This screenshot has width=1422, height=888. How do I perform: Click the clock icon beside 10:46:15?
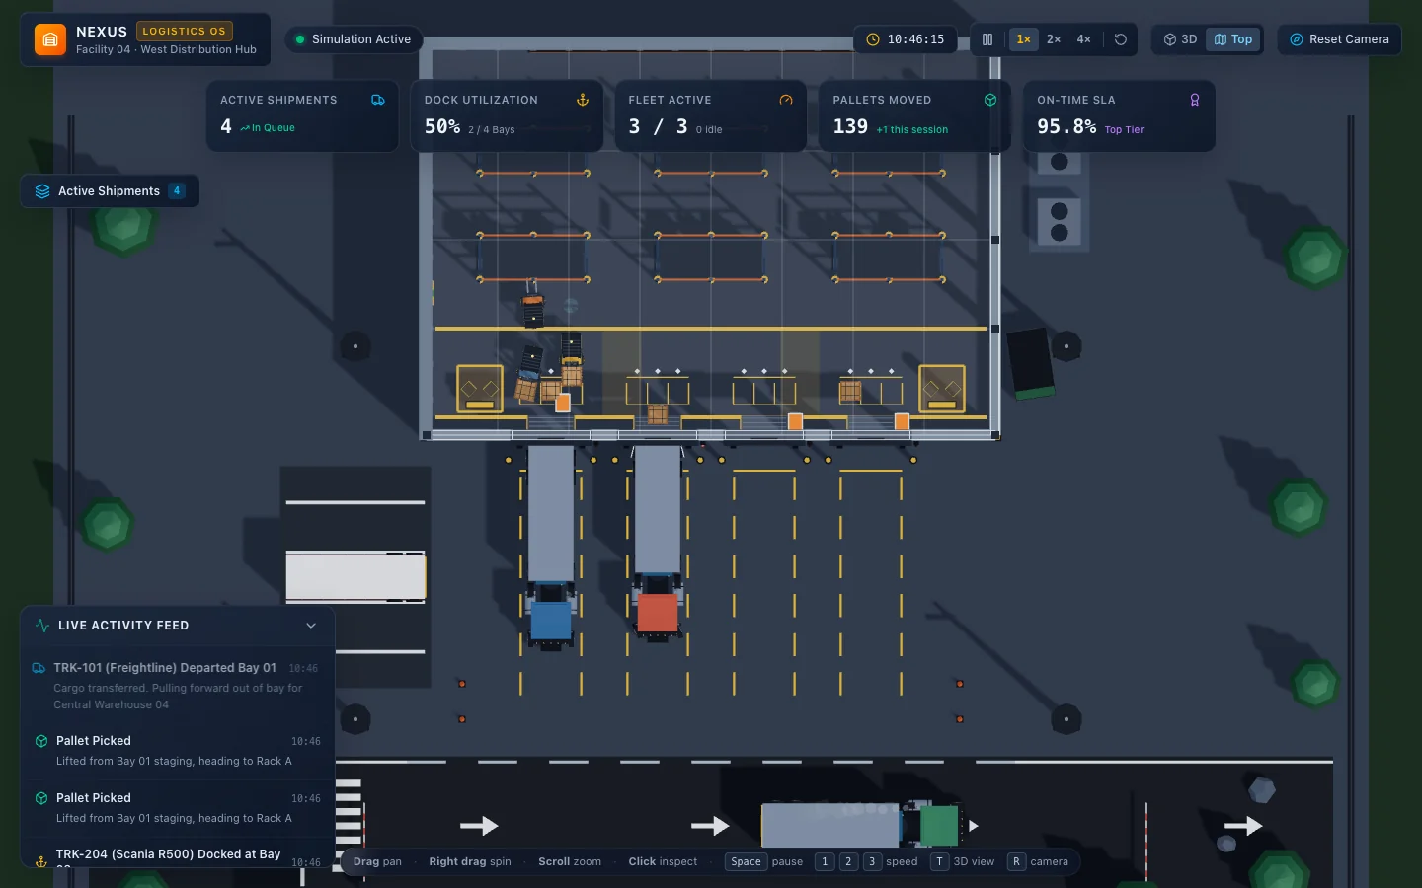[873, 39]
